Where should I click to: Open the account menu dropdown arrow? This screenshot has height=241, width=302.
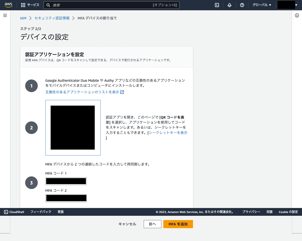(x=296, y=5)
